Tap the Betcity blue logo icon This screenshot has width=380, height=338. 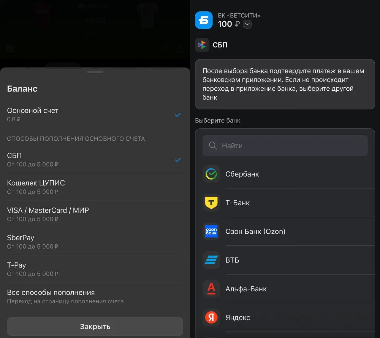(204, 20)
